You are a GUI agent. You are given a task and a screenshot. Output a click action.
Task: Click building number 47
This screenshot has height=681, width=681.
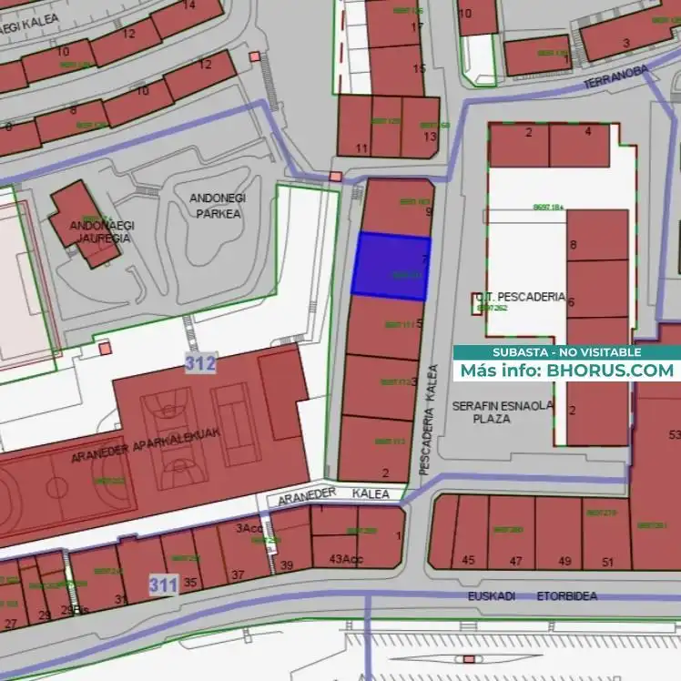click(x=515, y=561)
